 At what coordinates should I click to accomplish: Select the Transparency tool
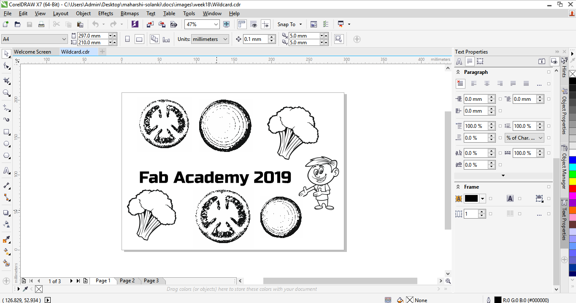(6, 224)
